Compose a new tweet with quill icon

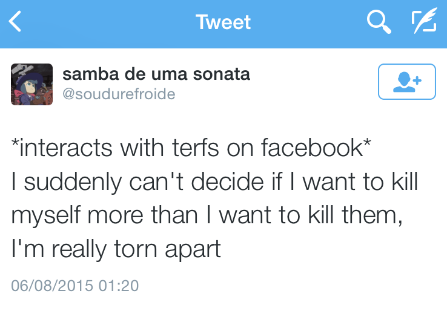(423, 23)
